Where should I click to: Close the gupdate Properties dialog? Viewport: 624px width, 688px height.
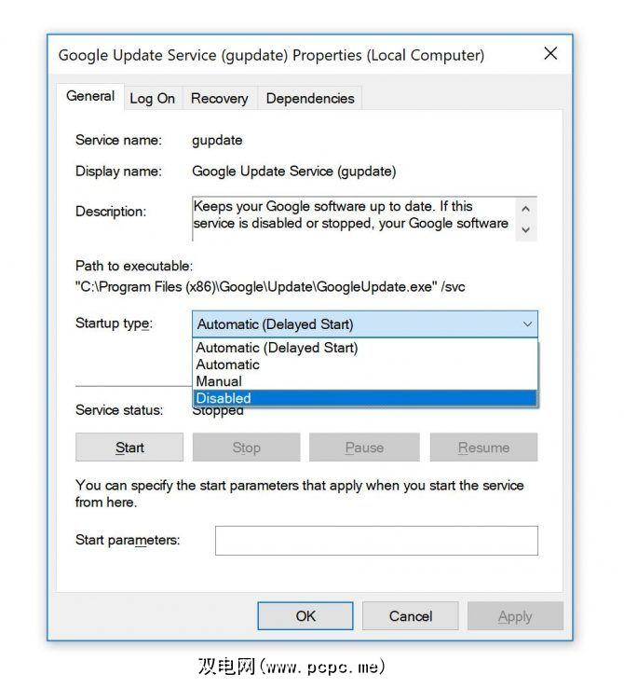(550, 54)
